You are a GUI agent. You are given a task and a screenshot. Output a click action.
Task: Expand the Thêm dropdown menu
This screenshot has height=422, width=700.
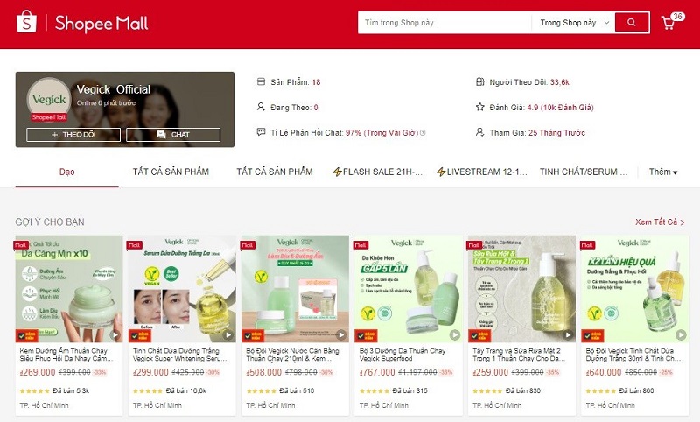[x=663, y=172]
